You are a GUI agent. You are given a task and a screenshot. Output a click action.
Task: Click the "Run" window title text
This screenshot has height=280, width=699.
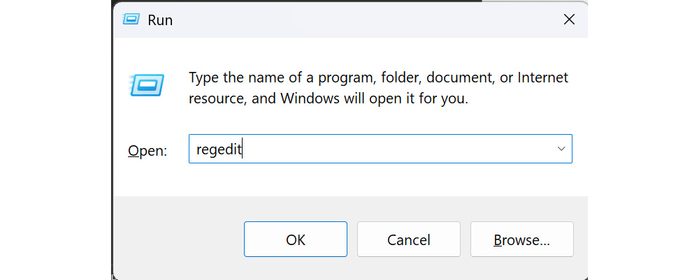(x=160, y=20)
